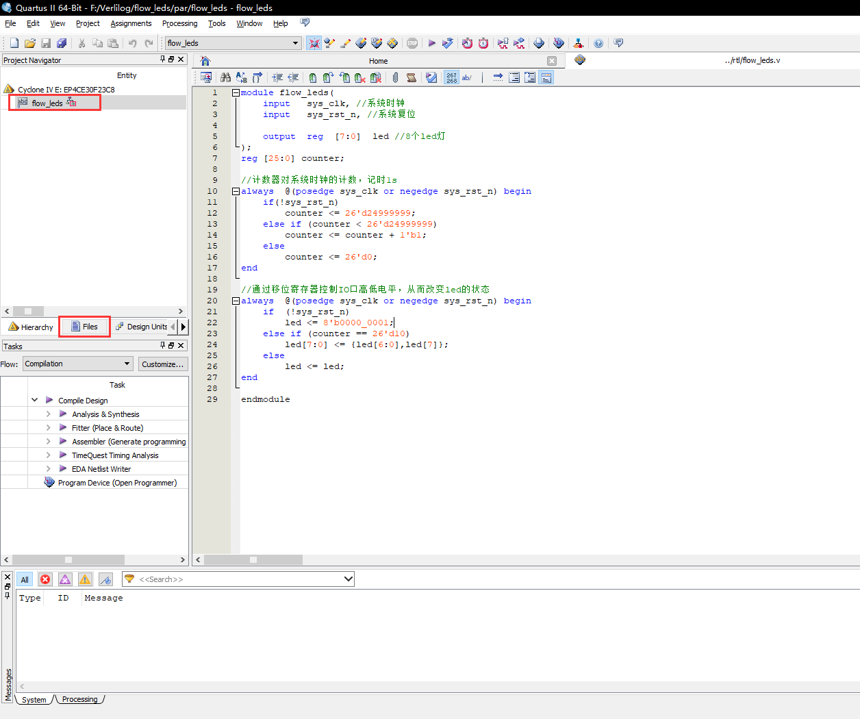This screenshot has height=719, width=860.
Task: Open the Assignments menu
Action: 131,23
